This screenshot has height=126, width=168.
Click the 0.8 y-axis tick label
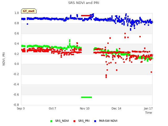(17, 23)
